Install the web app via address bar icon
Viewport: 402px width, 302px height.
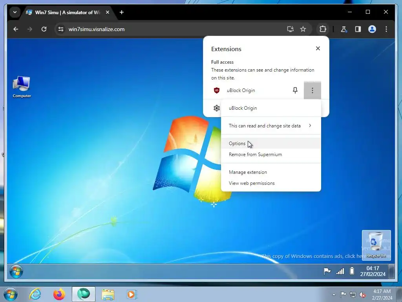click(290, 29)
